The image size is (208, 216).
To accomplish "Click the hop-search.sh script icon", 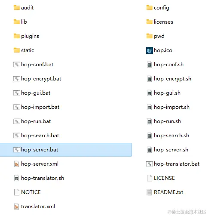I will point(149,136).
